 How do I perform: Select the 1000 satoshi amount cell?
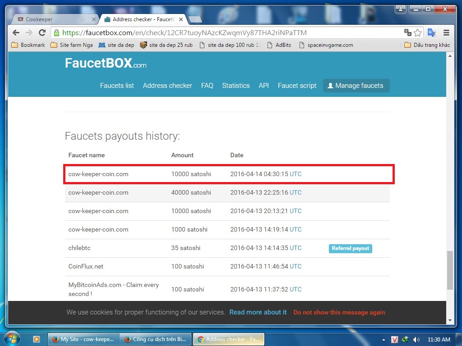189,229
